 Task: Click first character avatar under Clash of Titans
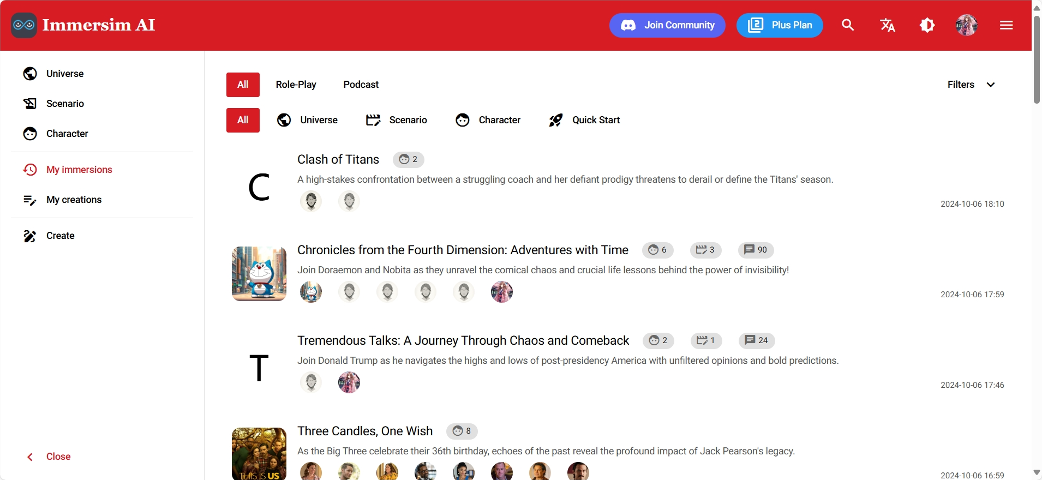(311, 201)
